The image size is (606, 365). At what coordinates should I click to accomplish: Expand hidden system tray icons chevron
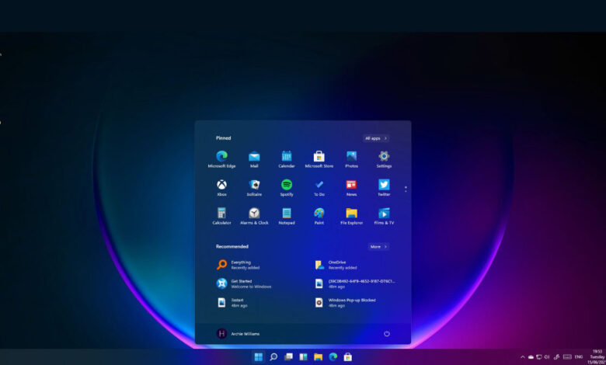point(523,357)
